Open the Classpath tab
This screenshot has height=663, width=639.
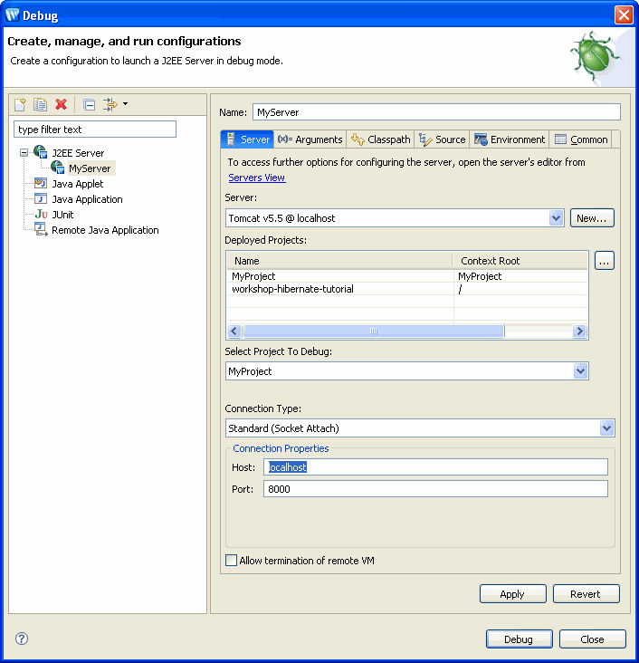point(380,139)
